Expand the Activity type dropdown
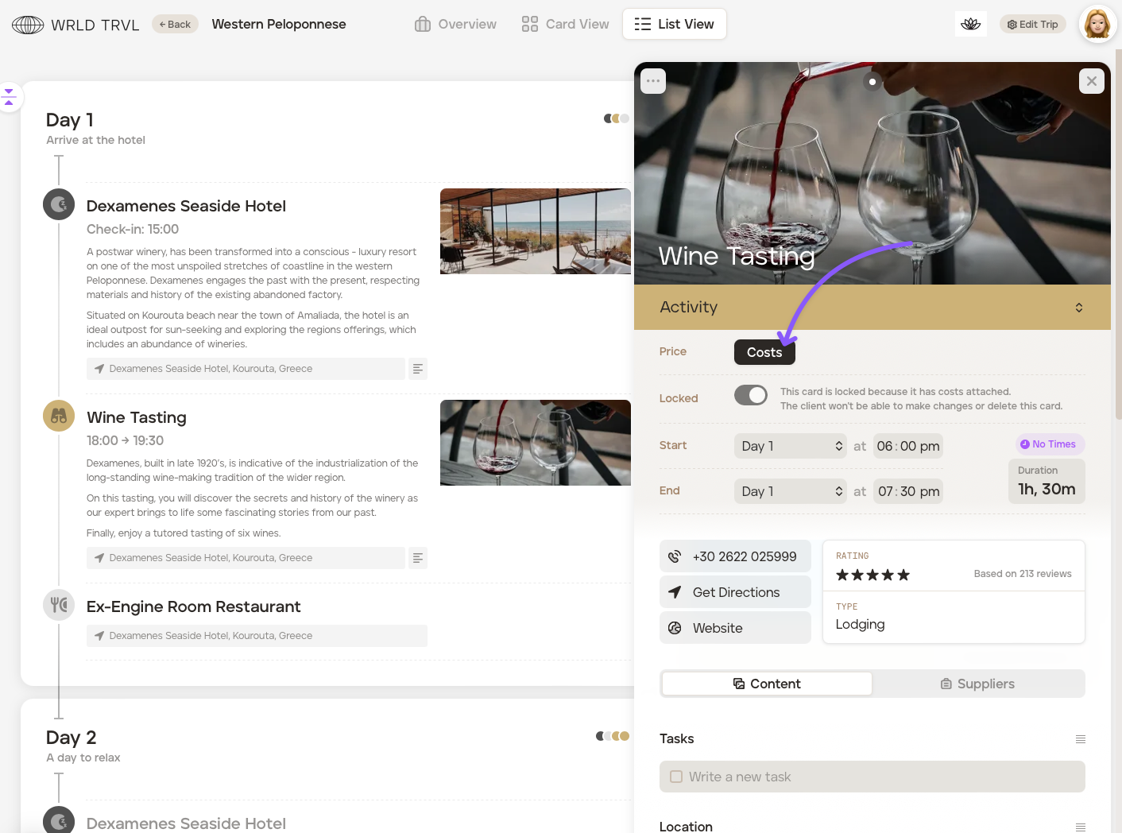 click(1078, 308)
